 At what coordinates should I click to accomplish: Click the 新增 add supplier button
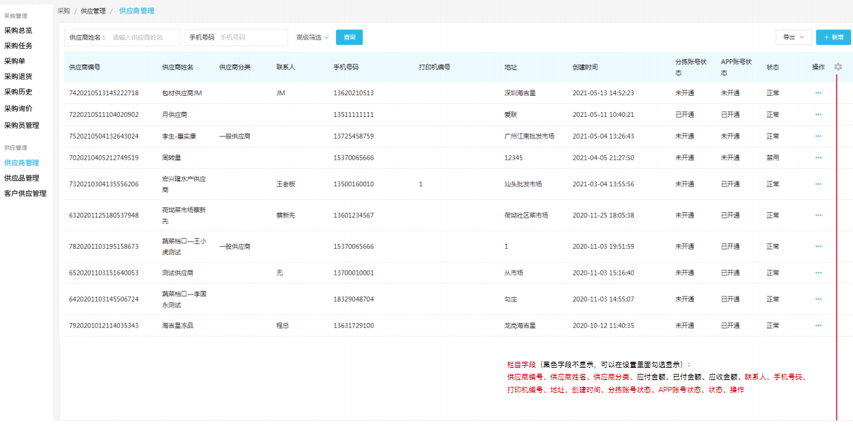click(x=833, y=37)
